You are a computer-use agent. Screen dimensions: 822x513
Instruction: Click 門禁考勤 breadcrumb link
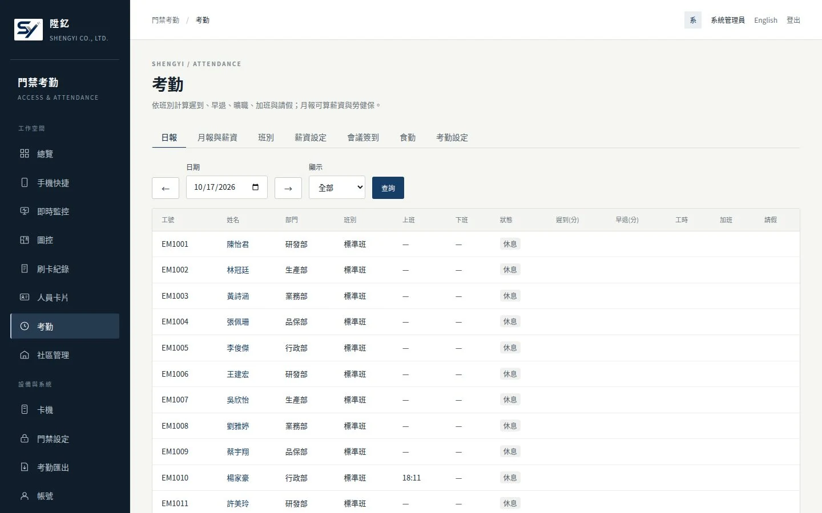point(166,20)
